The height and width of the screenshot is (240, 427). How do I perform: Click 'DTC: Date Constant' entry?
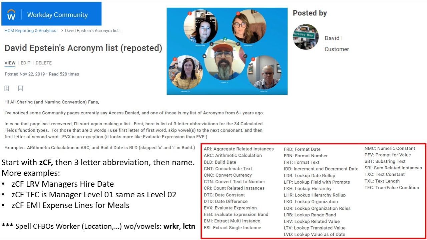(224, 195)
